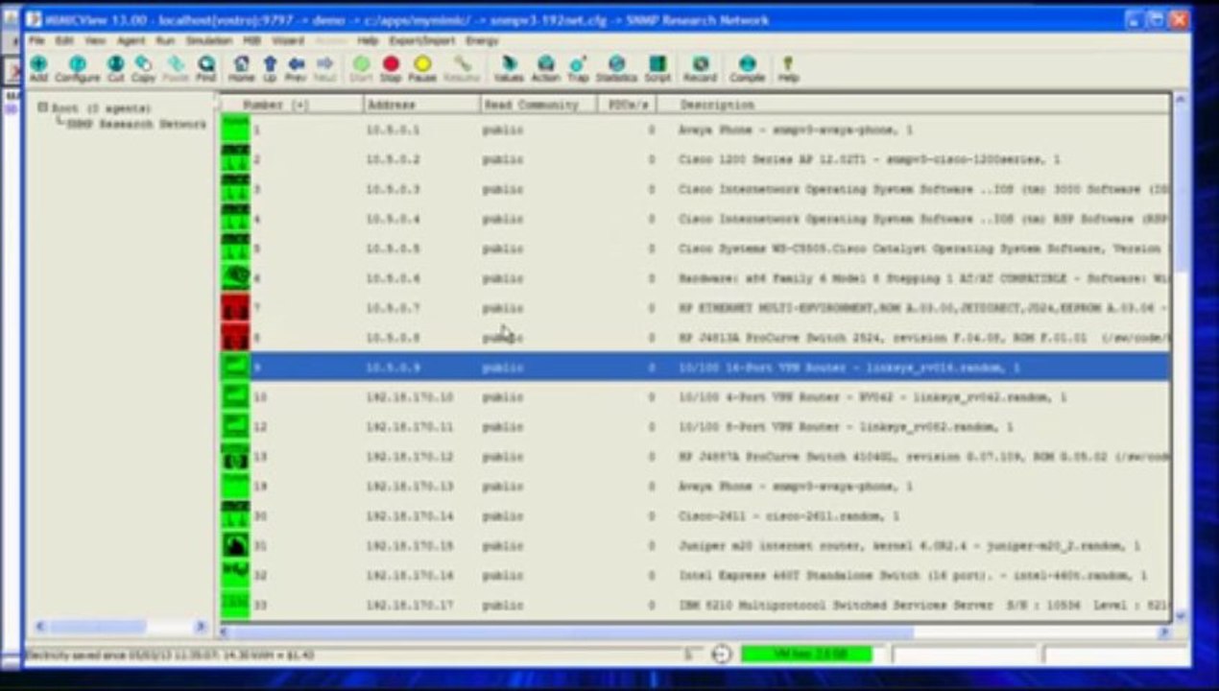Select address 192.18.170.14 cell

click(410, 516)
